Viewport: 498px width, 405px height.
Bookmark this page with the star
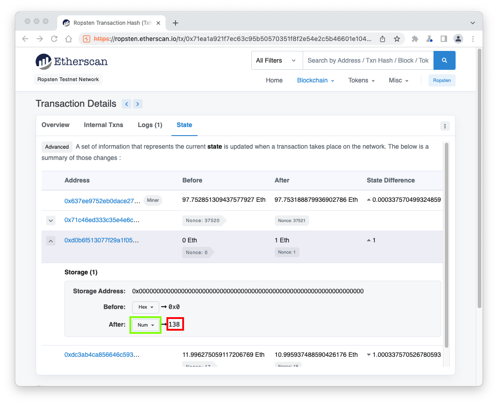(x=397, y=39)
